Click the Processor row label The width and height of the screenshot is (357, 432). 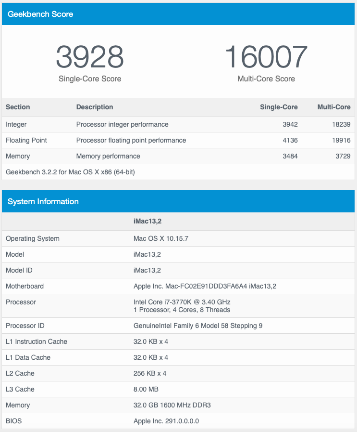(x=21, y=302)
